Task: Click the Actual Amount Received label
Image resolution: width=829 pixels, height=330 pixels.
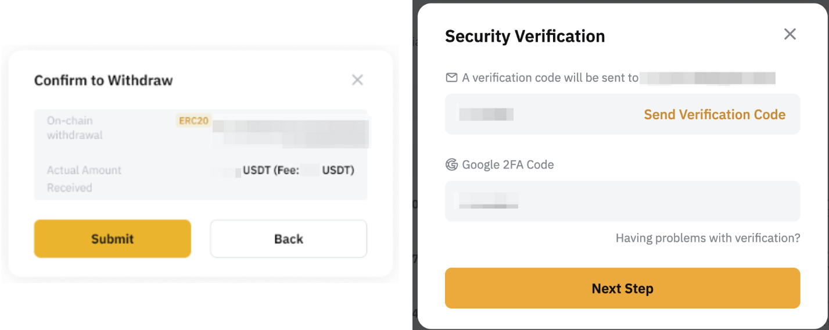Action: click(x=84, y=179)
